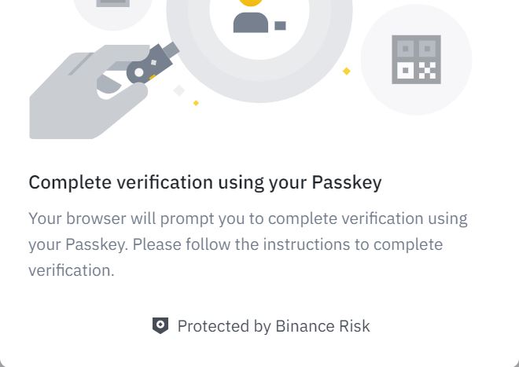
Task: Click the small gray square beside avatar
Action: click(280, 26)
